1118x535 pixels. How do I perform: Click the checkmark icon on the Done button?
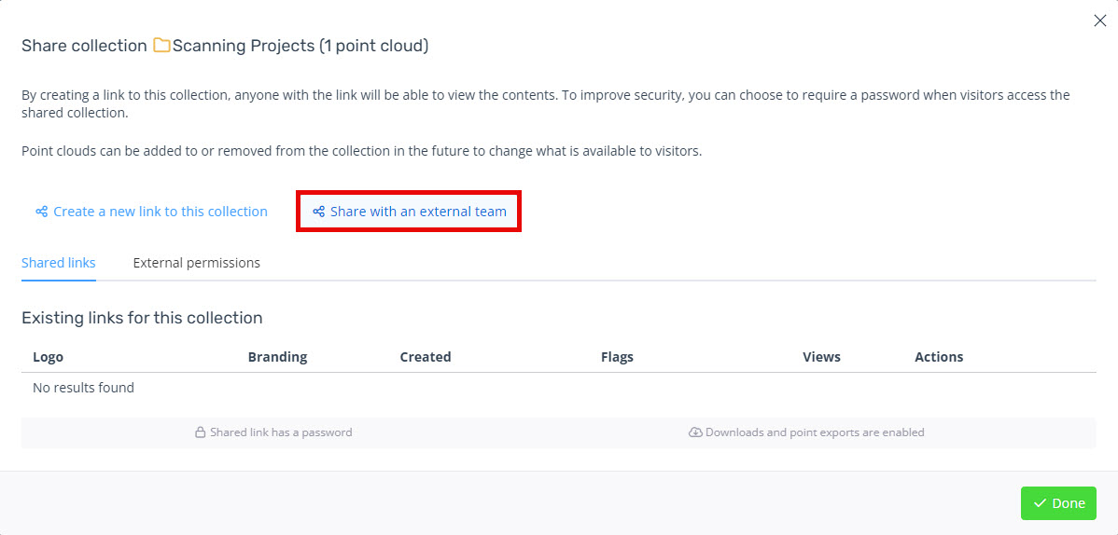pos(1040,503)
